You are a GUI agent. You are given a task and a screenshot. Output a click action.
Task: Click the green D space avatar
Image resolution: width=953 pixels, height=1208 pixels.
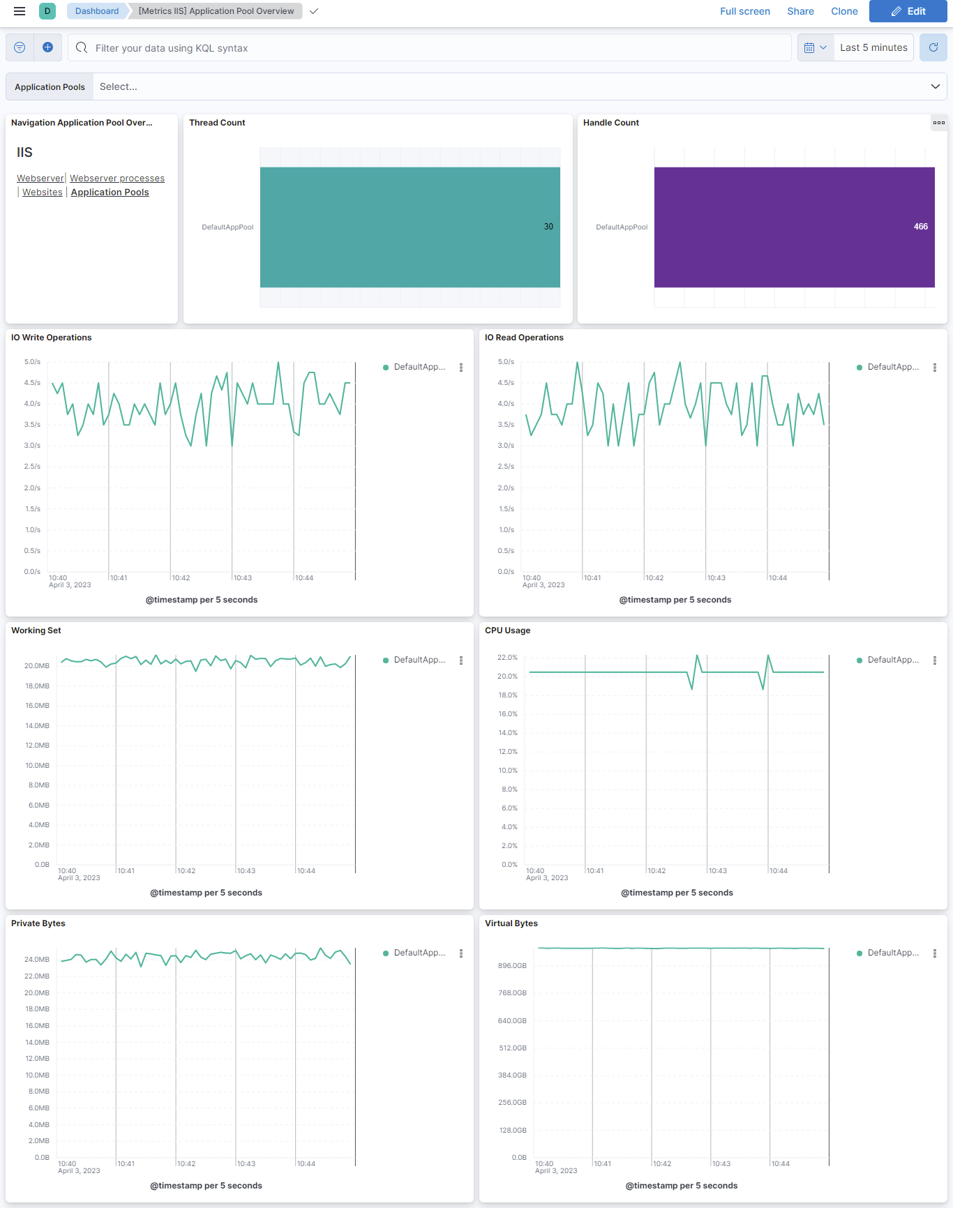47,11
